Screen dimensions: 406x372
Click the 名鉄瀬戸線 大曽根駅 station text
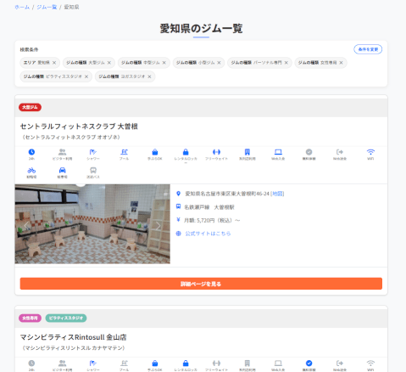[209, 207]
